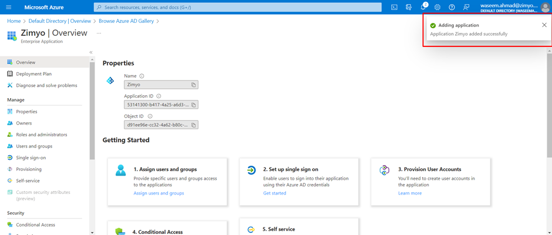Open the notifications bell
Image resolution: width=552 pixels, height=235 pixels.
click(x=423, y=6)
